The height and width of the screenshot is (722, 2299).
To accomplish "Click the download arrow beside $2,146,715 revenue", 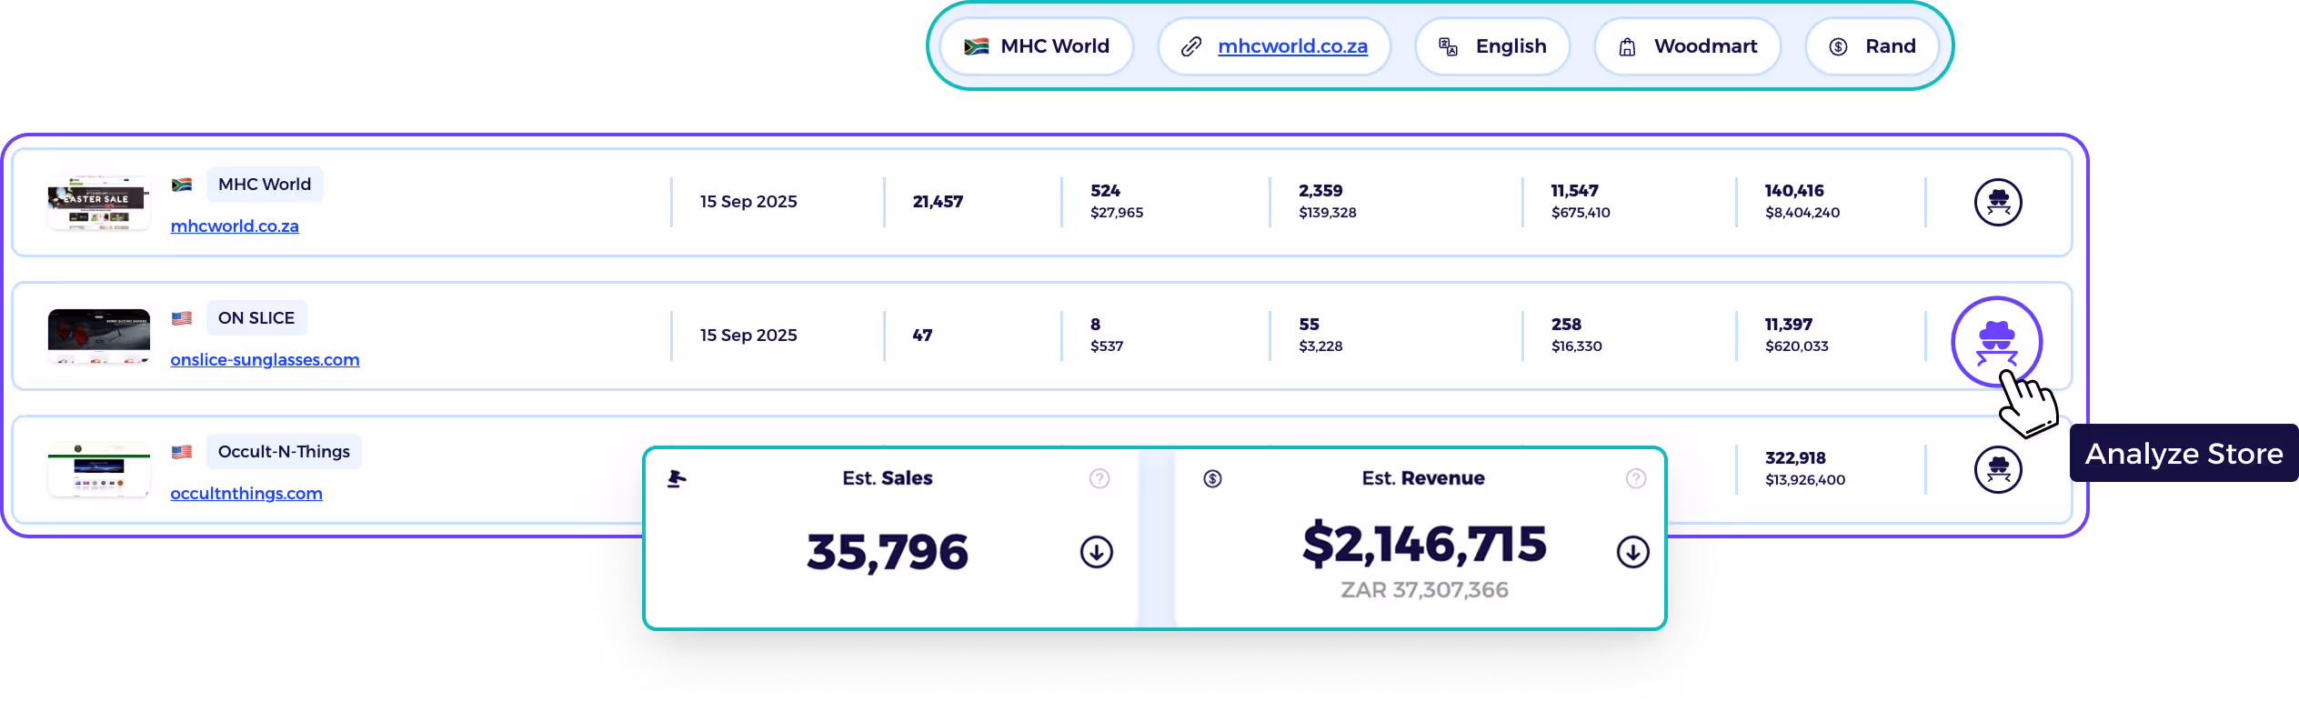I will click(x=1632, y=552).
